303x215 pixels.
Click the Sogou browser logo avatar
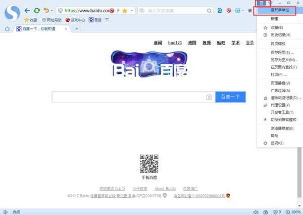pyautogui.click(x=12, y=13)
